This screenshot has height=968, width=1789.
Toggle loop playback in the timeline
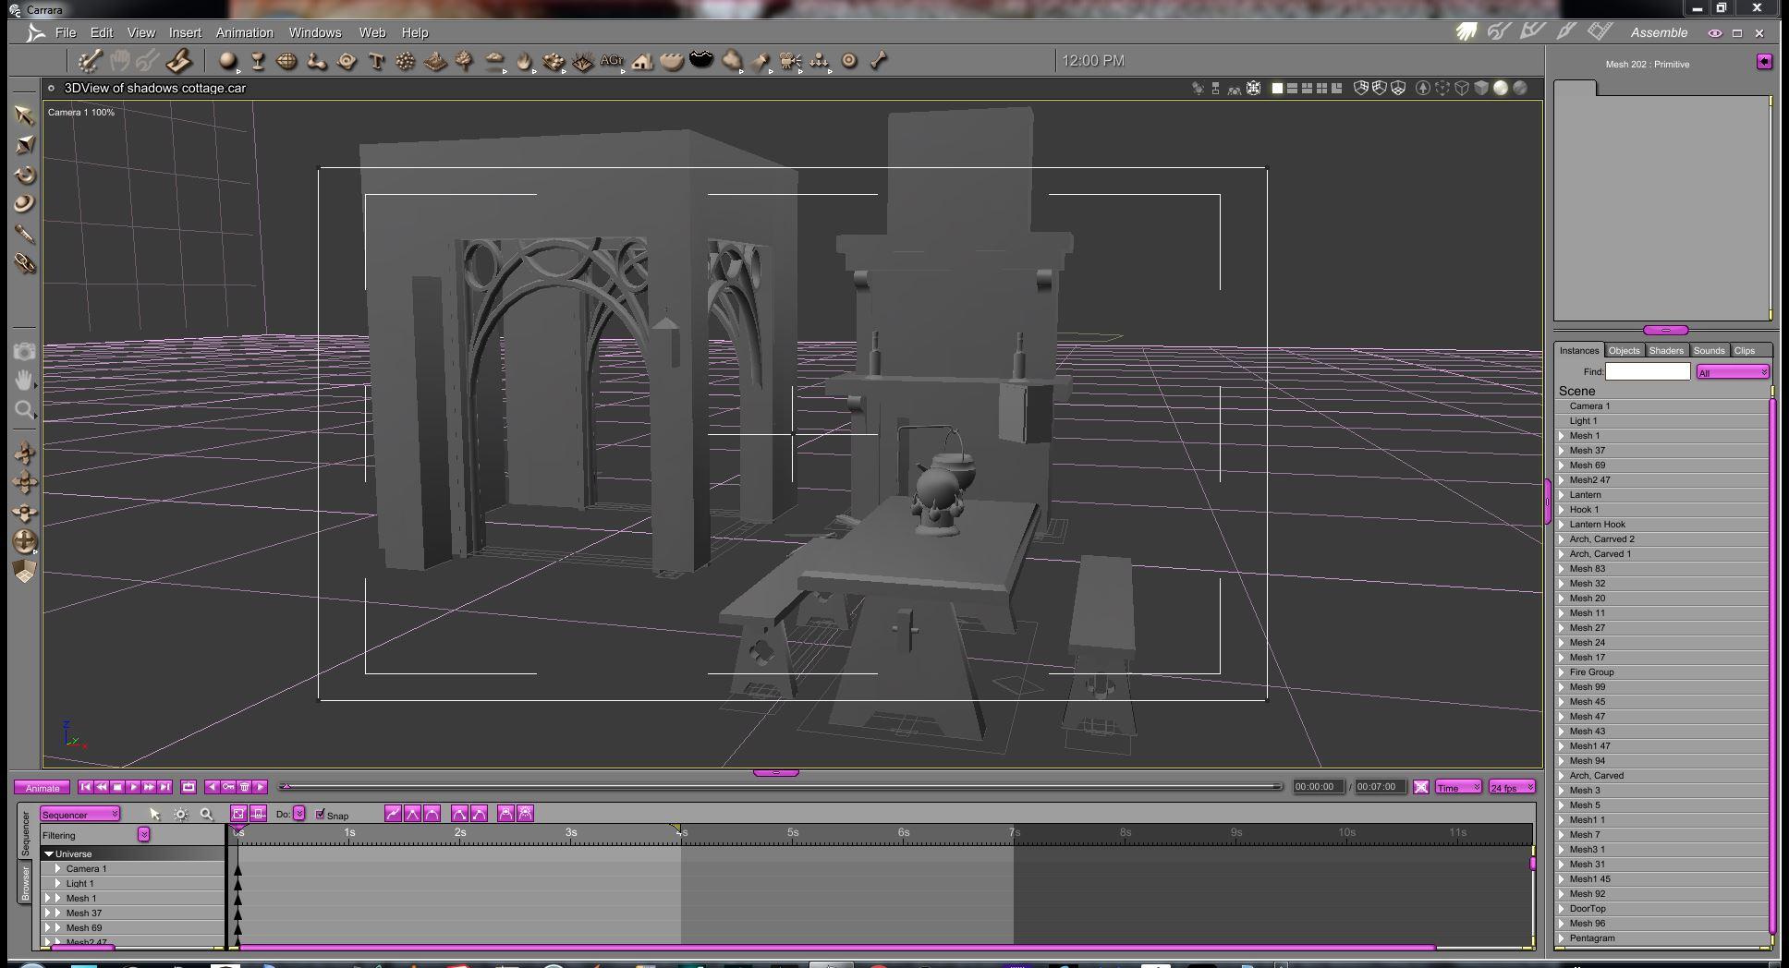189,787
